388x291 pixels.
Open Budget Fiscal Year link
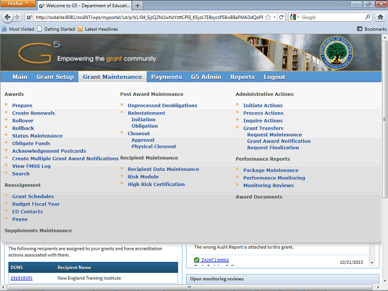tap(36, 204)
